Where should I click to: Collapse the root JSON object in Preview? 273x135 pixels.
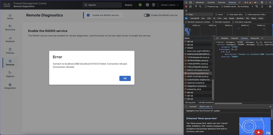(x=216, y=42)
